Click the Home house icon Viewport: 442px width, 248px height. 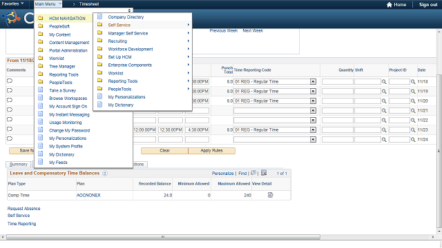click(x=390, y=5)
